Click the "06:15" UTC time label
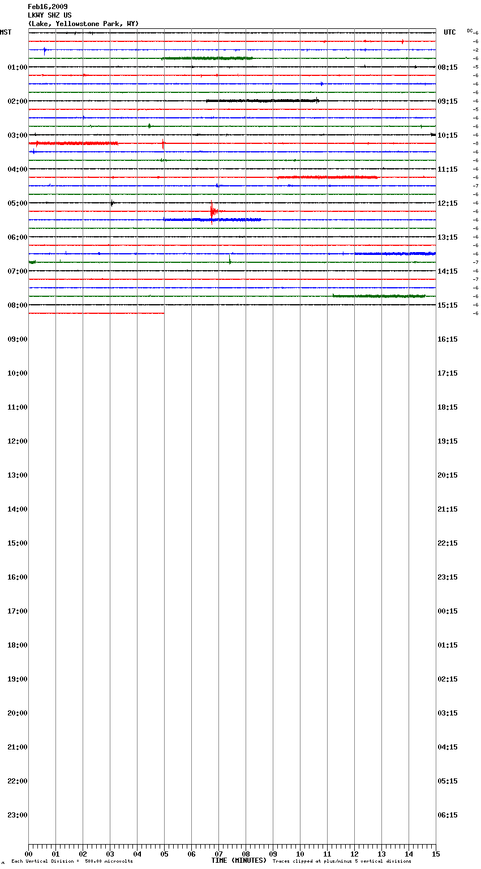This screenshot has width=481, height=869. point(448,815)
